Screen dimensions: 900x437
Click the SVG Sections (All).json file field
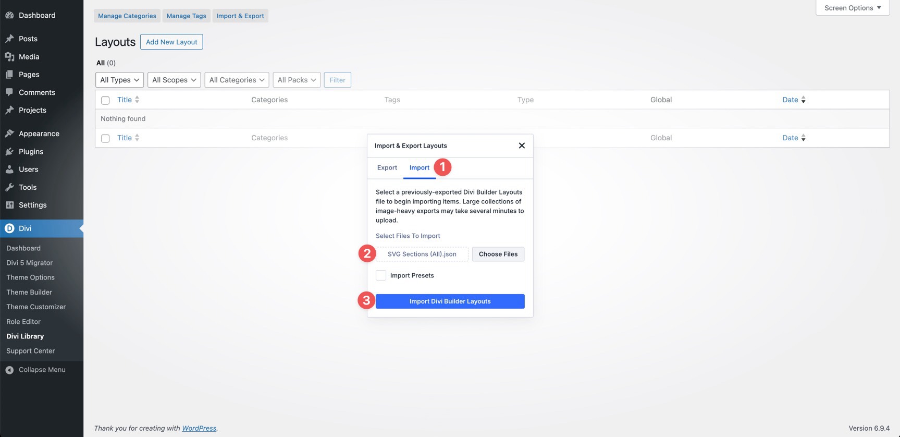click(x=422, y=254)
